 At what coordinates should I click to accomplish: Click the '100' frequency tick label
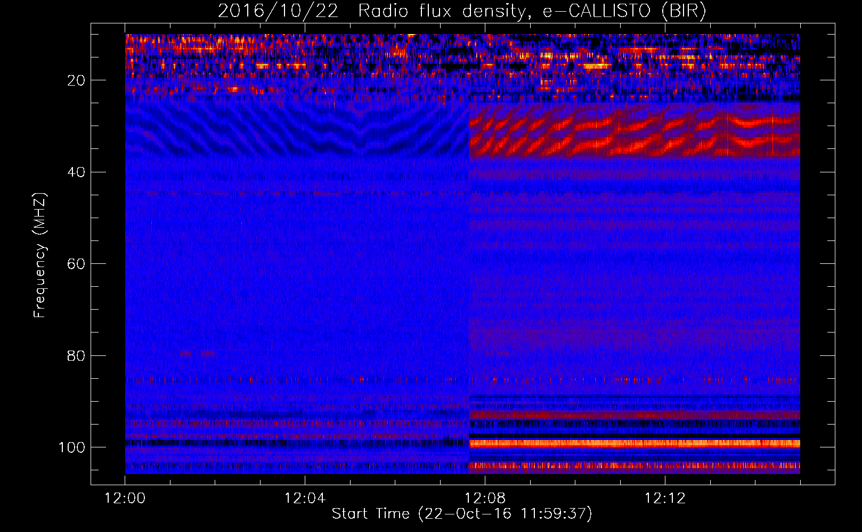point(72,447)
